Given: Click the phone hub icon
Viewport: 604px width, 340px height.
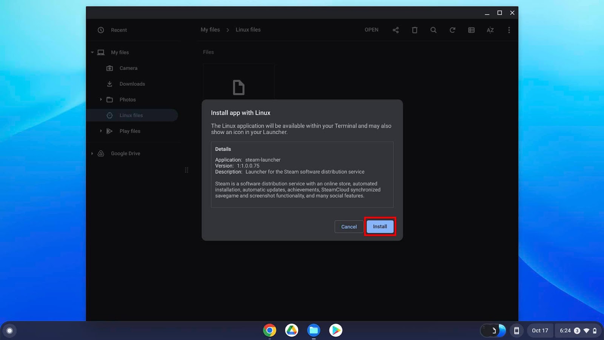Looking at the screenshot, I should click(516, 331).
